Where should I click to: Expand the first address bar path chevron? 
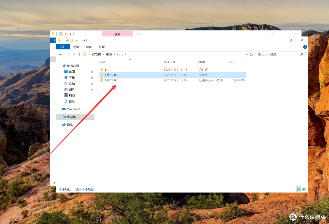(89, 54)
